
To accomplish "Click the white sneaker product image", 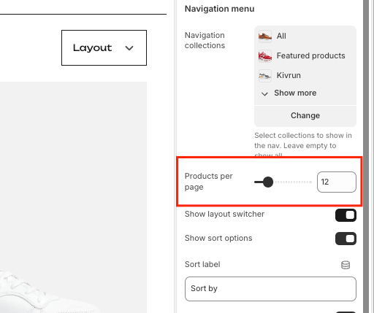I will point(49,290).
